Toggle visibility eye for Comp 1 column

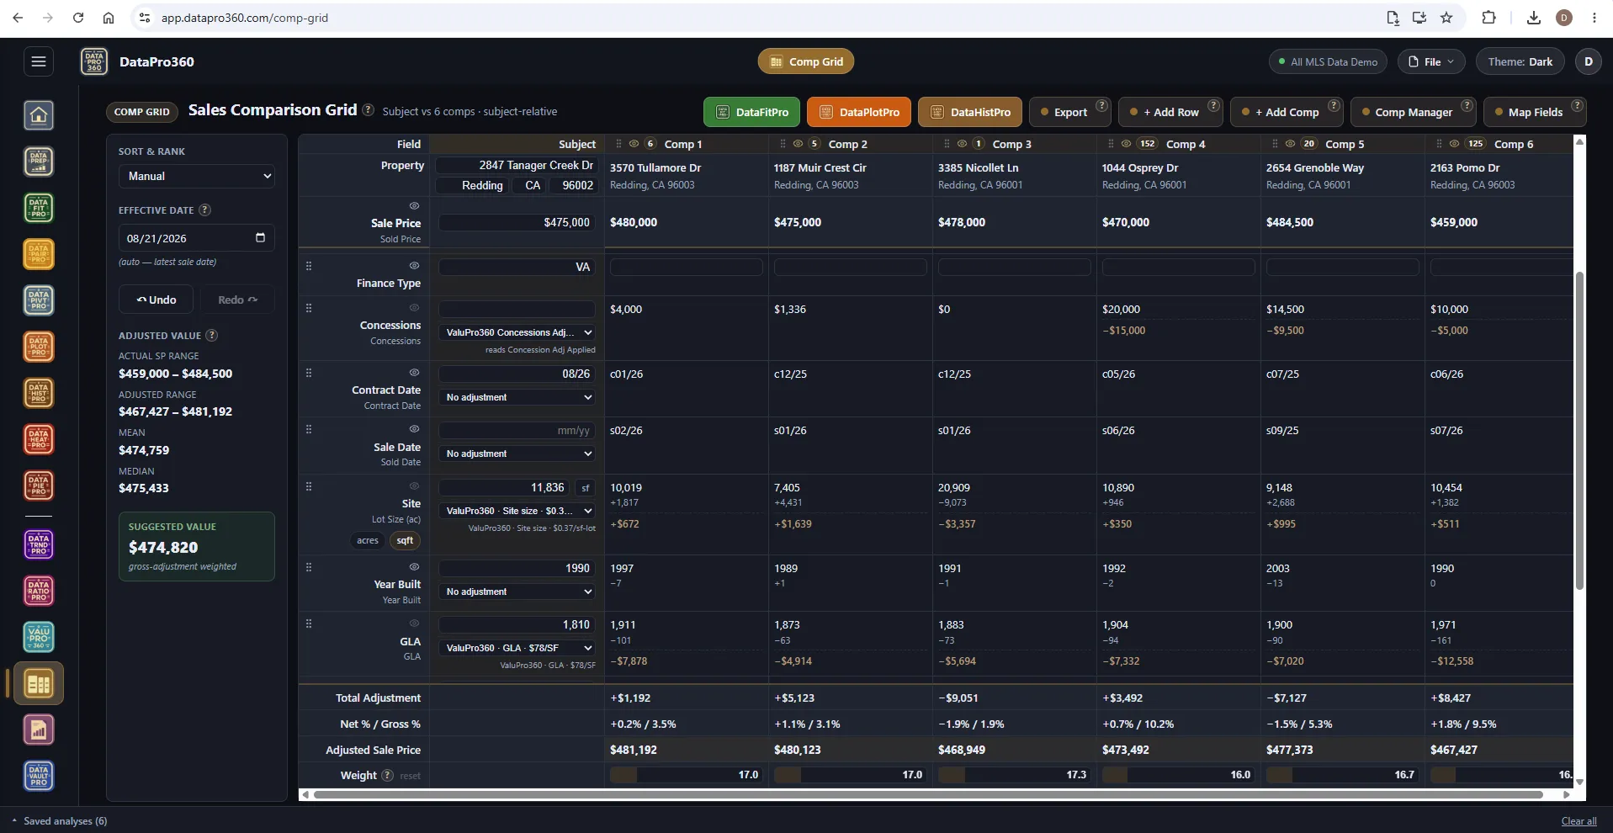point(634,144)
